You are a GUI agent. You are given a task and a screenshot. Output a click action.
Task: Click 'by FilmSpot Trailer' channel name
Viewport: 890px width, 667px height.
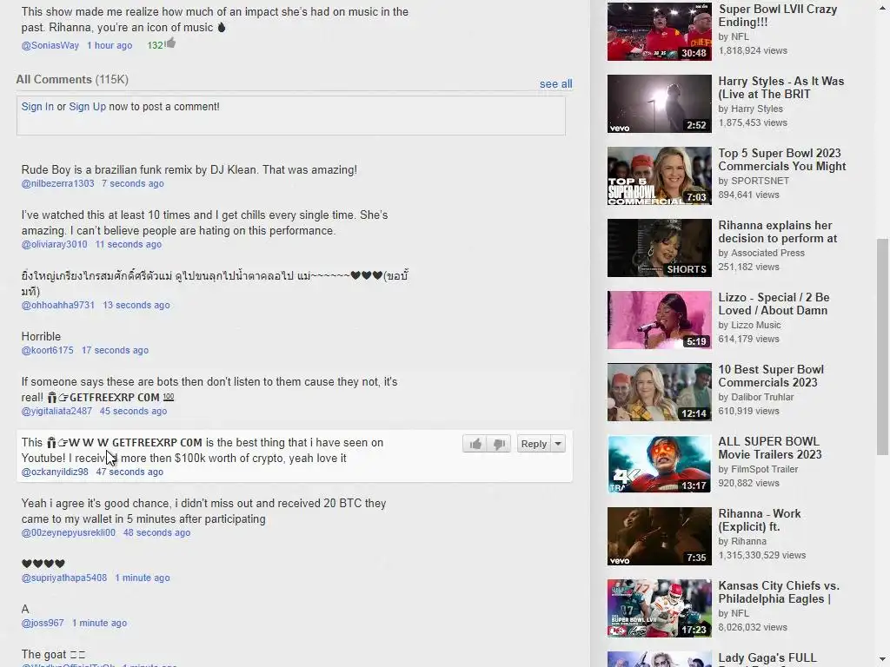click(758, 469)
